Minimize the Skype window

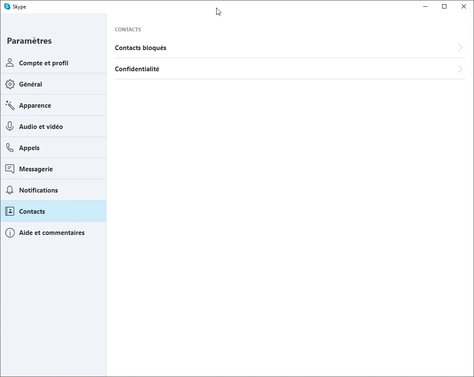(425, 6)
